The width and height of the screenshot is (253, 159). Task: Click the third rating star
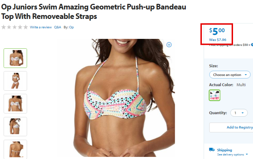(x=14, y=27)
